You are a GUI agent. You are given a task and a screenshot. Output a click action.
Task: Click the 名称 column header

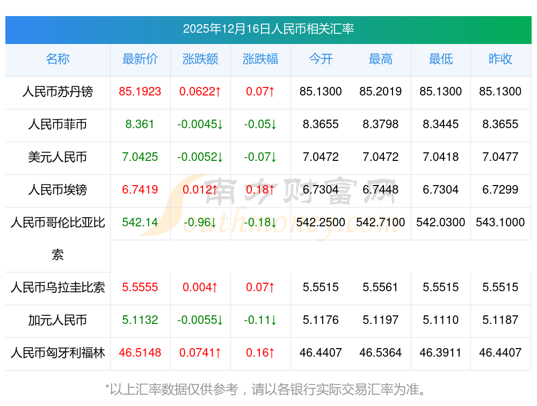57,59
